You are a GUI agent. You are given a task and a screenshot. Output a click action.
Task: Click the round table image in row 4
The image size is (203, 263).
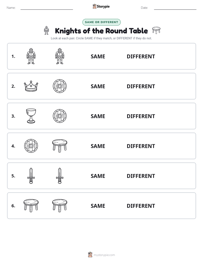coord(60,146)
